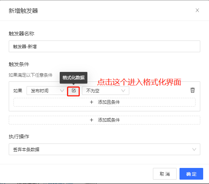
Task: Click chevron arrow of 发布时间 selector
Action: pos(62,91)
